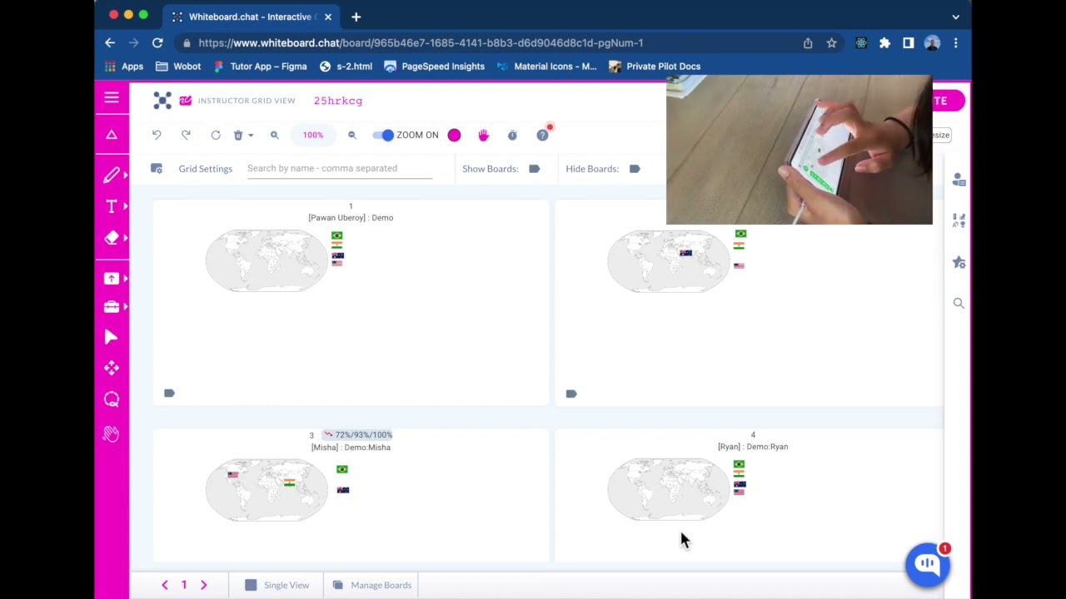
Task: Open the Chrome tab list dropdown chevron
Action: (956, 17)
